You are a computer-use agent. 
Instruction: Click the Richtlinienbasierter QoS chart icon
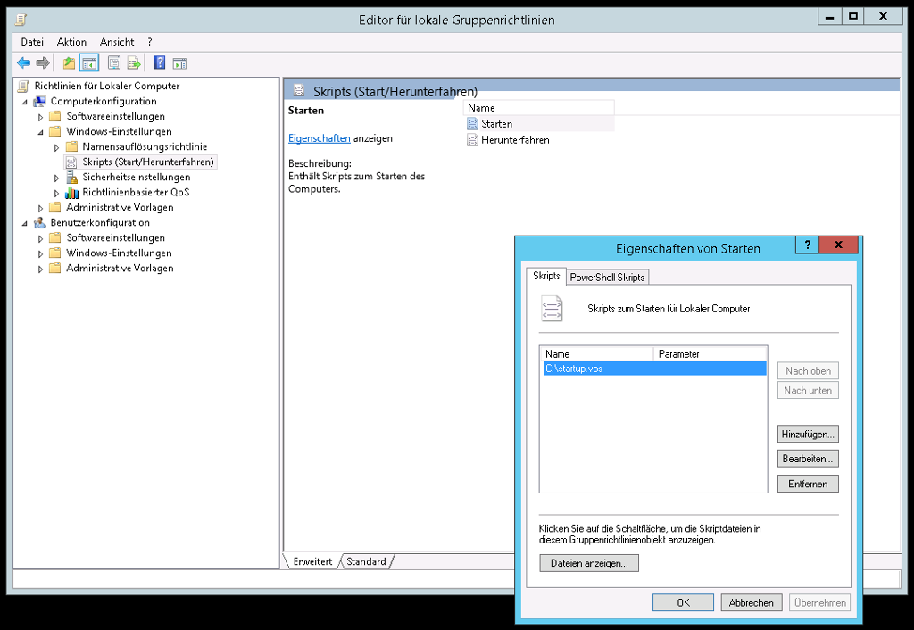click(x=71, y=193)
